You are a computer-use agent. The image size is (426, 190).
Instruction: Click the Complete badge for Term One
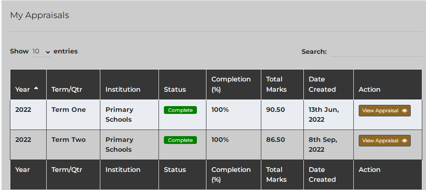[x=180, y=110]
